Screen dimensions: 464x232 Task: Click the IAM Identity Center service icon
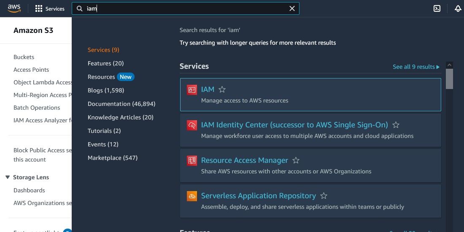(192, 125)
